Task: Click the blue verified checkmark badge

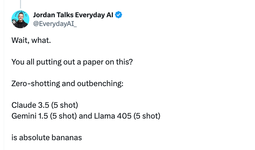Action: (x=119, y=15)
